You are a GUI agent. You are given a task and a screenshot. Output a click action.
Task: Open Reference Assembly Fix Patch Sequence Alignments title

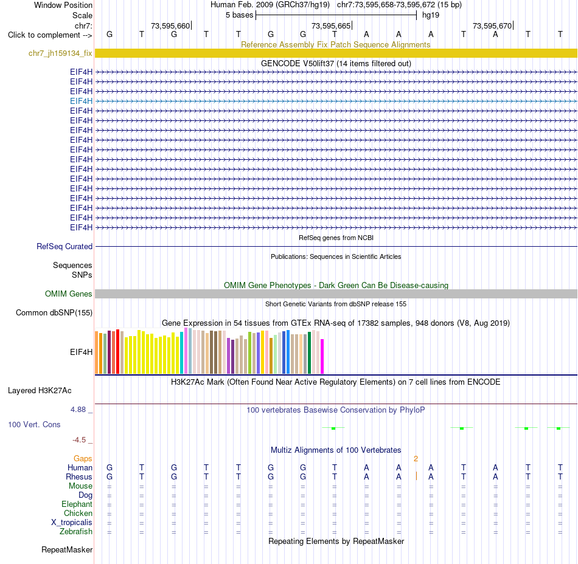(x=335, y=44)
